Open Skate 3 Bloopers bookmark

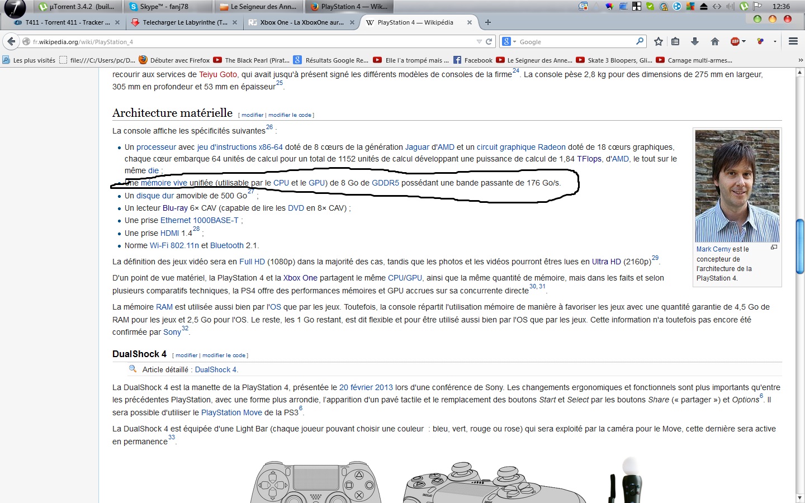pos(614,60)
